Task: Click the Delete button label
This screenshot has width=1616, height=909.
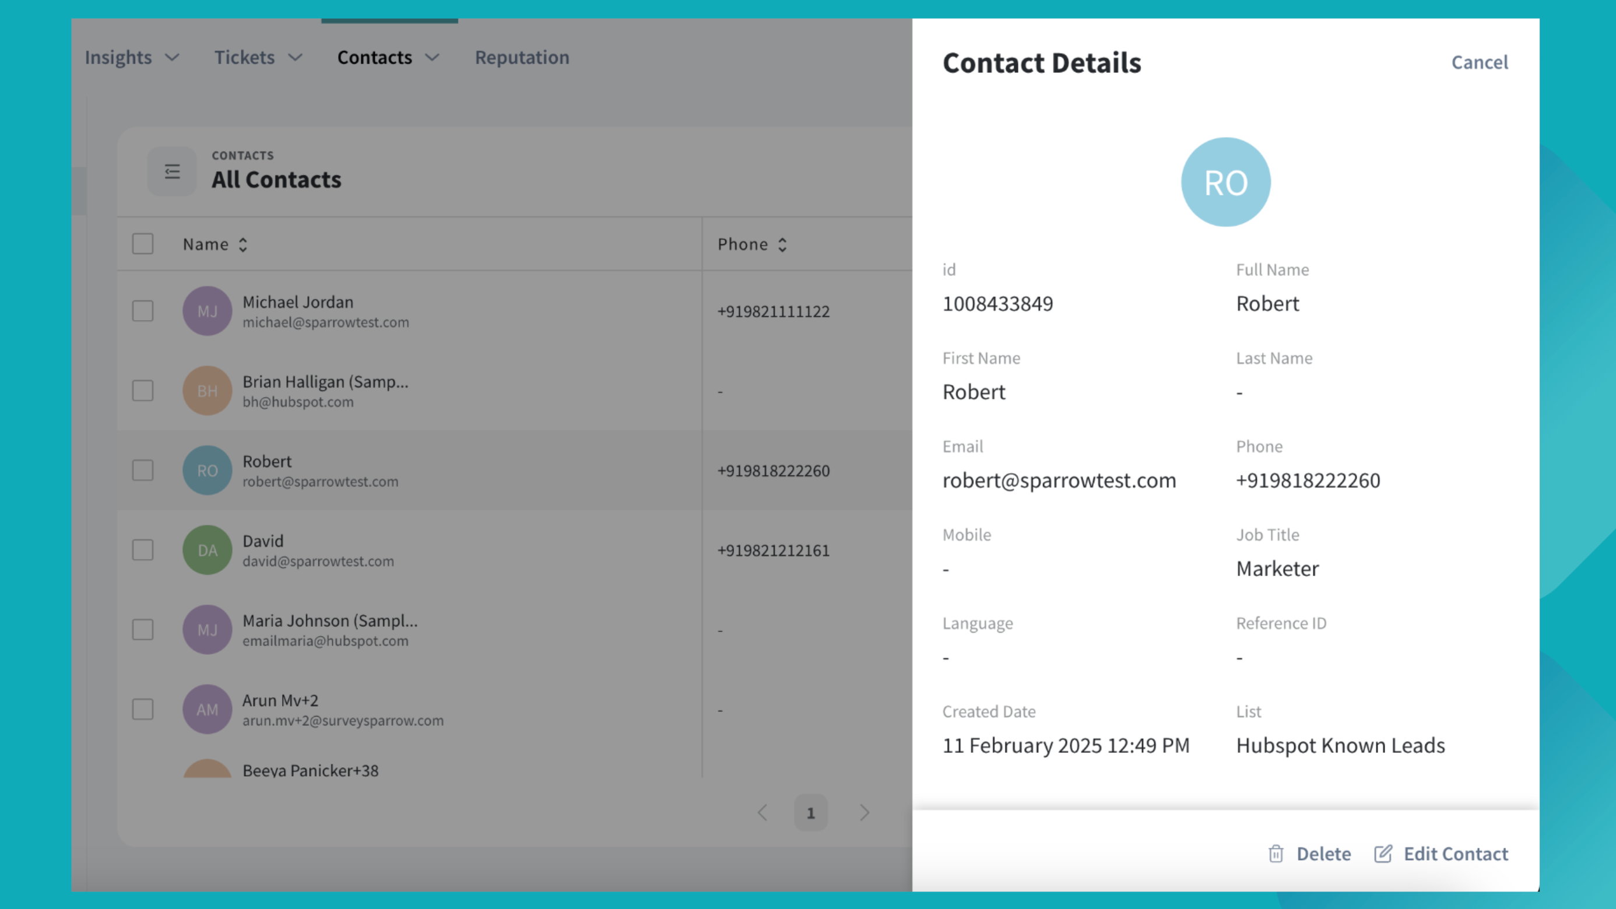Action: click(x=1324, y=854)
